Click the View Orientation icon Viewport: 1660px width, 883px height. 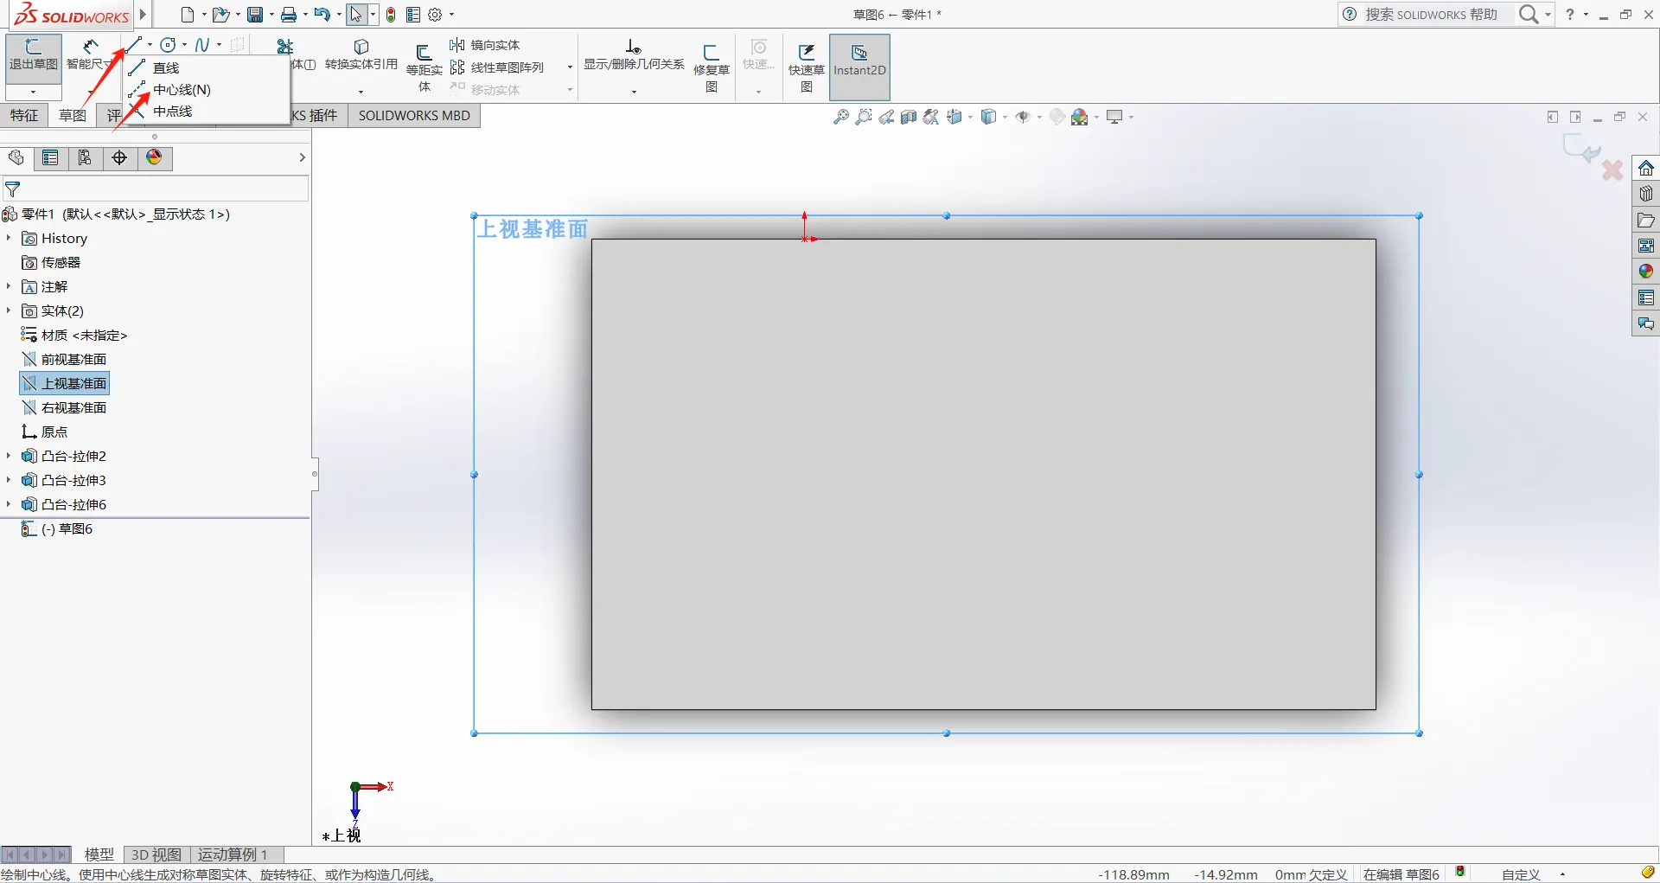point(954,117)
